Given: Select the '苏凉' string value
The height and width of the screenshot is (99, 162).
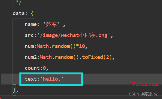Looking at the screenshot, I should (51, 24).
